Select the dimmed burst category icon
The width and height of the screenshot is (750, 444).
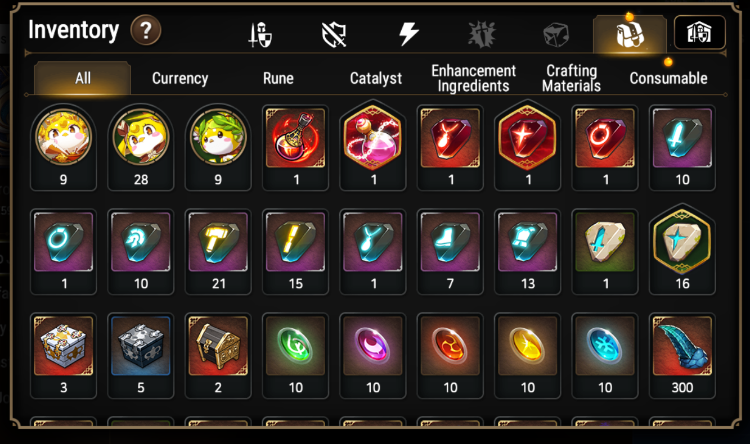pos(482,34)
